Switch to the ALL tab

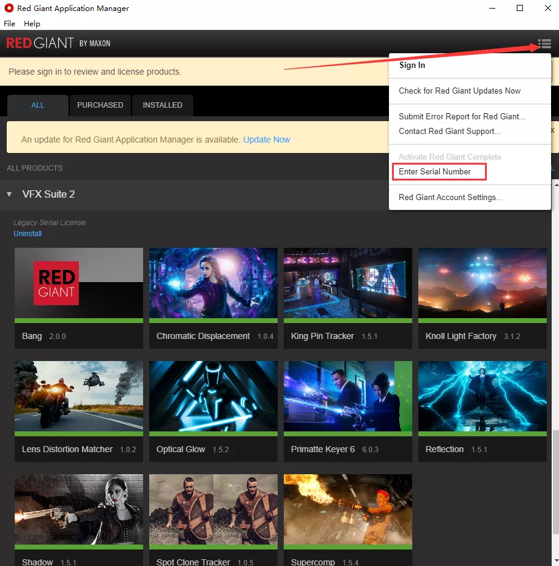(x=37, y=105)
